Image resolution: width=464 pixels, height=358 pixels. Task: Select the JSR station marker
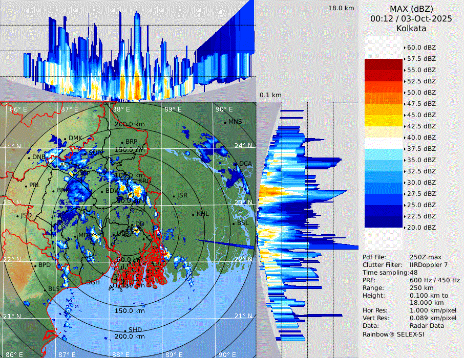tap(173, 196)
